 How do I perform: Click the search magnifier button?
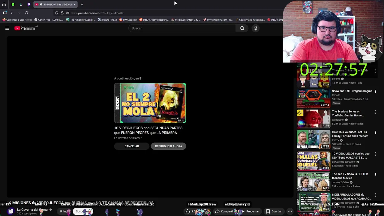(242, 28)
